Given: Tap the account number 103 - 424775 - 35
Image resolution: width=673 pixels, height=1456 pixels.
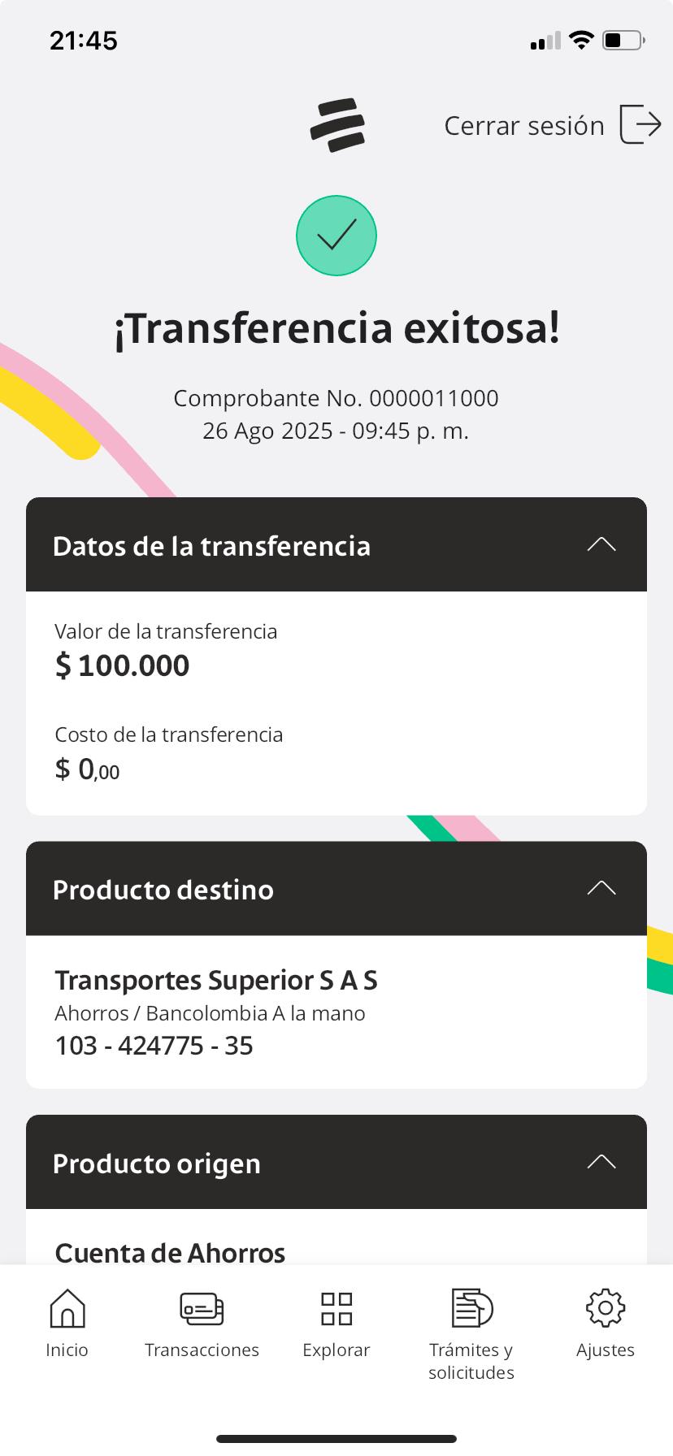Looking at the screenshot, I should [x=154, y=1046].
